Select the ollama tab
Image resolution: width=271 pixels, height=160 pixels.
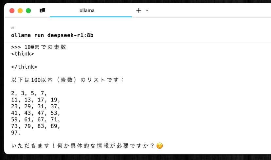87,10
